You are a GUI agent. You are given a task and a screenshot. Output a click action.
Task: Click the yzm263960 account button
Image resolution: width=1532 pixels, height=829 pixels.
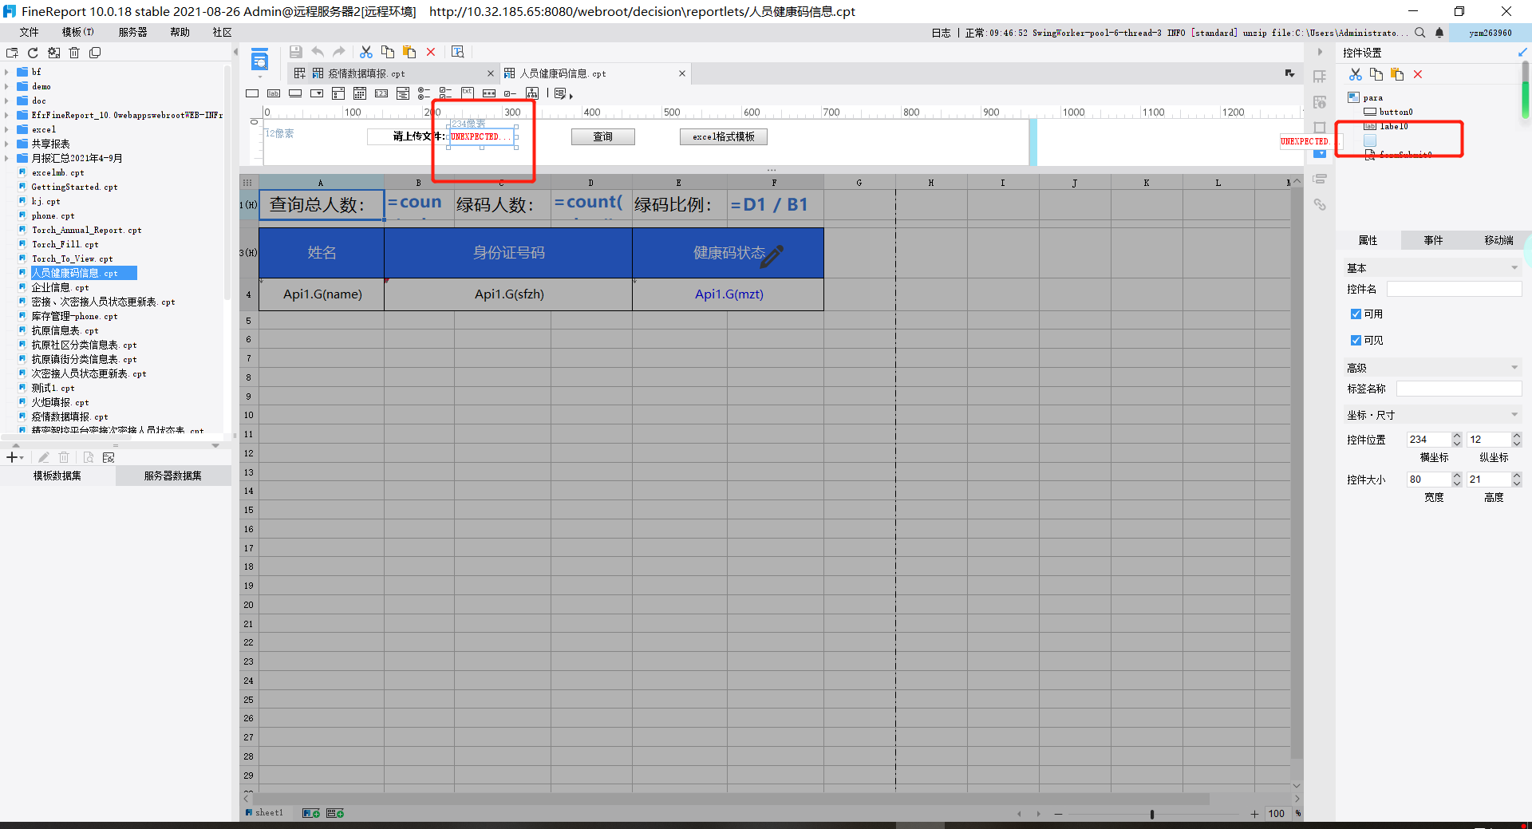1491,33
